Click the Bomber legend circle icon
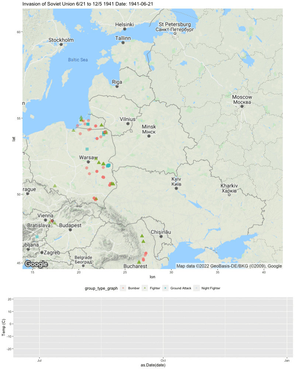The height and width of the screenshot is (369, 295). [123, 288]
